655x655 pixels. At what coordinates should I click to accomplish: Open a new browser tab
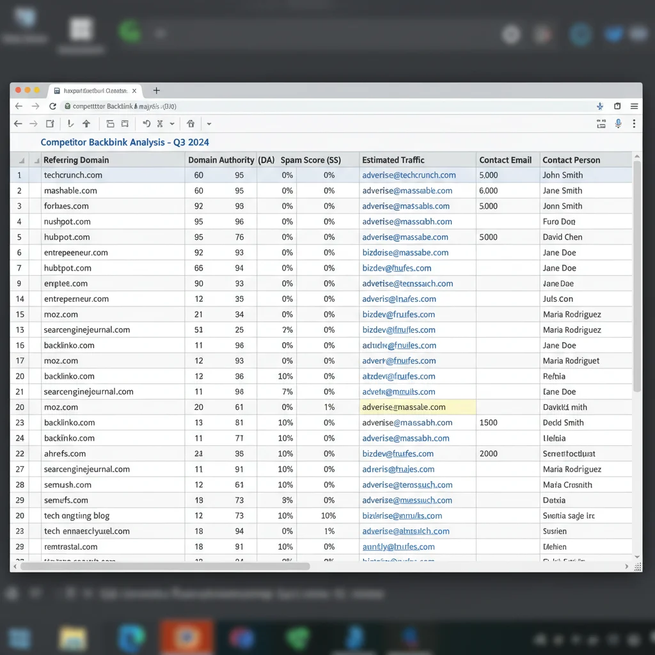point(156,90)
